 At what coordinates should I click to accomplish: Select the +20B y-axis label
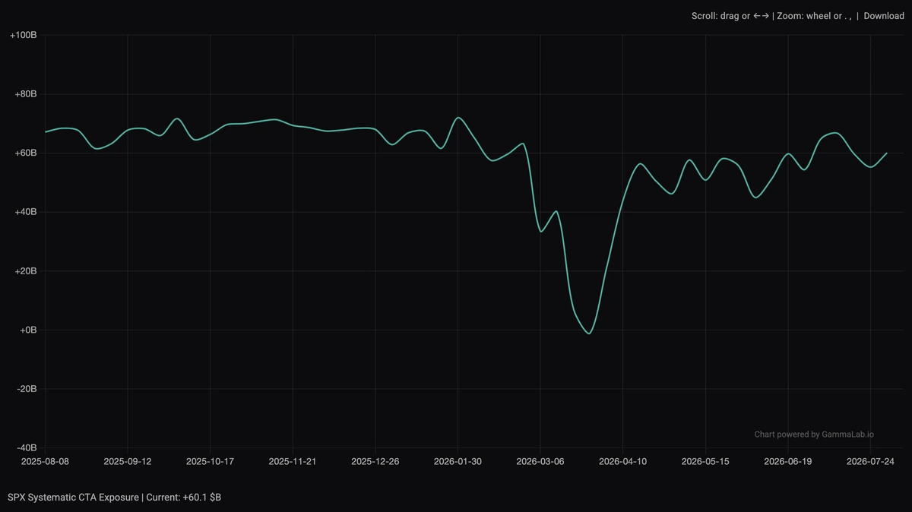point(26,271)
